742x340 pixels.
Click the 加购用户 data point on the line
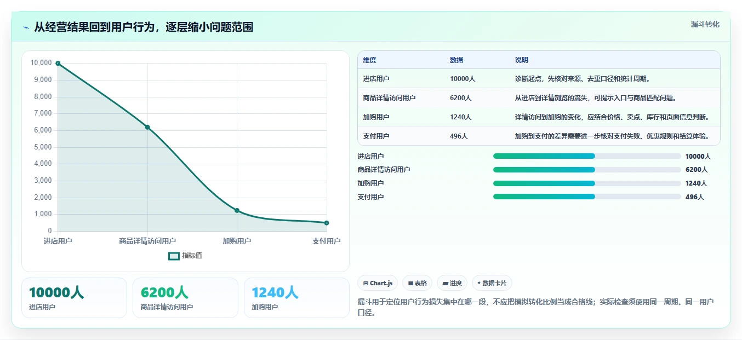click(237, 210)
